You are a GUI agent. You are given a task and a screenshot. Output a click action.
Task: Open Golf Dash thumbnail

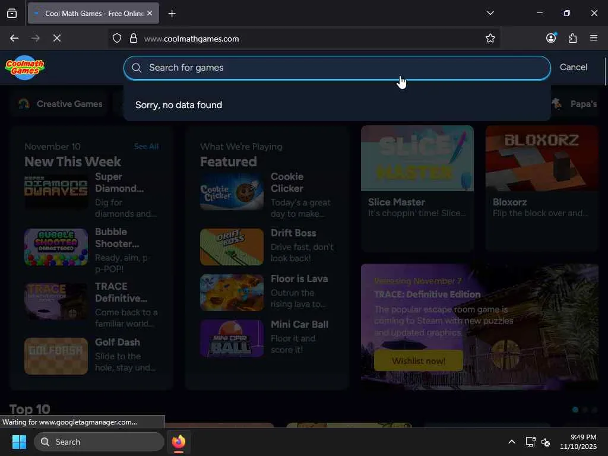coord(56,356)
